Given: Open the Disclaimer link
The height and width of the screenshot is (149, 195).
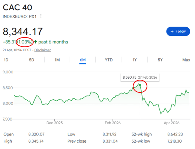Looking at the screenshot, I should point(42,50).
